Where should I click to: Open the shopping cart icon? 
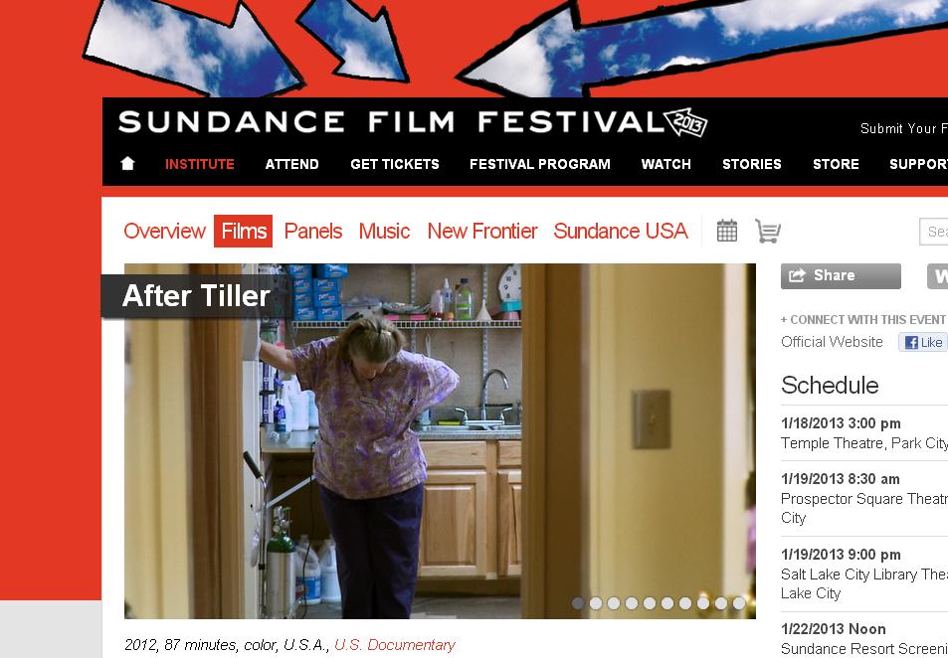coord(768,231)
